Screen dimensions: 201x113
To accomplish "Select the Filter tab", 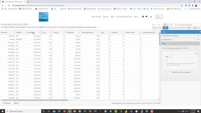I will [x=166, y=28].
